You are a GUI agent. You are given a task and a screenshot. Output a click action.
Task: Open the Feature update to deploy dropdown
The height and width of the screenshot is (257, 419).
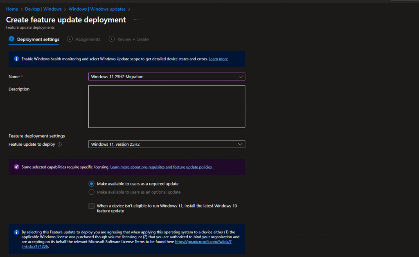pyautogui.click(x=167, y=144)
